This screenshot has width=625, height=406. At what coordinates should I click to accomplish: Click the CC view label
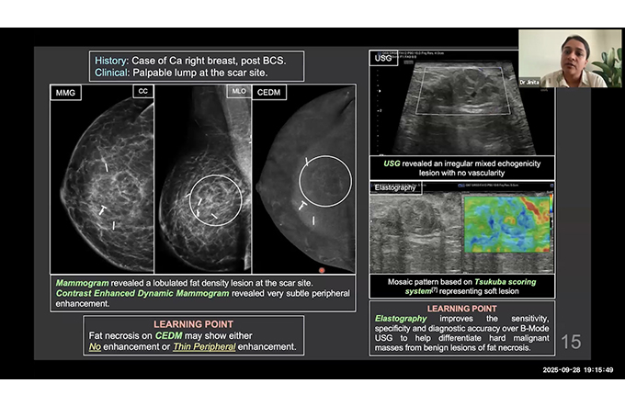pyautogui.click(x=142, y=92)
